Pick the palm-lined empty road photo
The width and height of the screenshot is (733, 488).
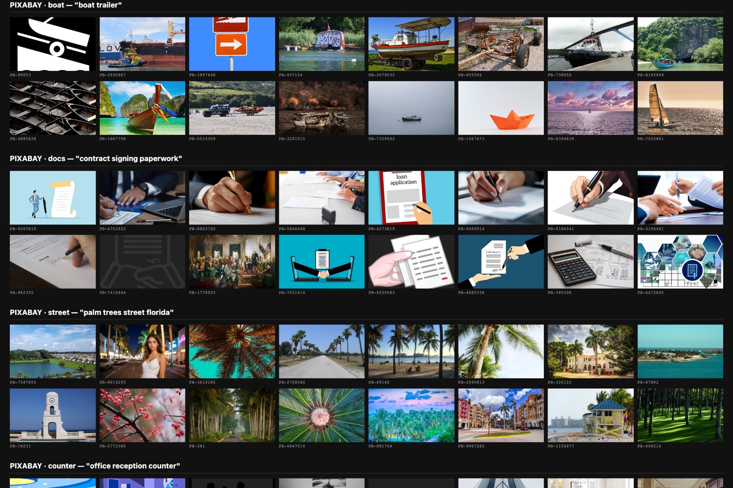(x=322, y=351)
